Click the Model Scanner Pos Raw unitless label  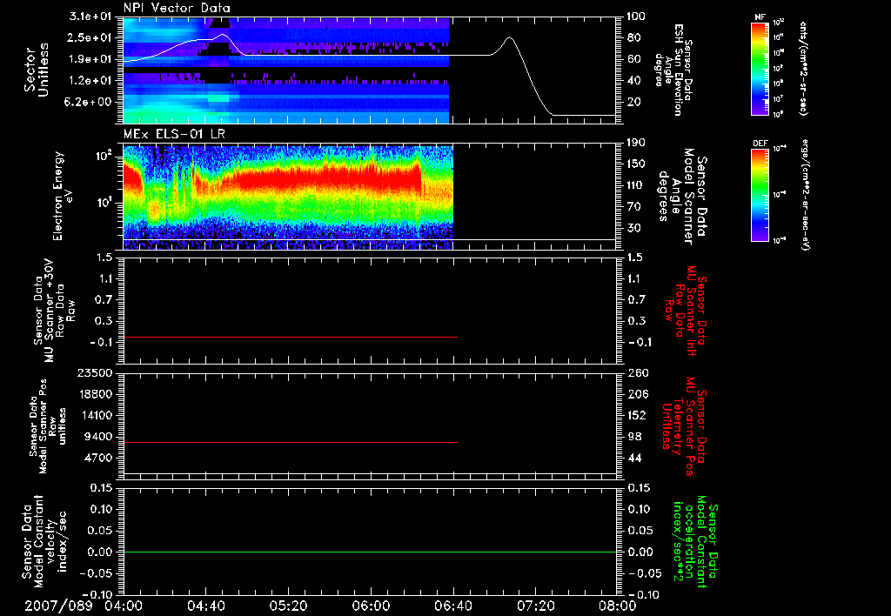coord(47,426)
